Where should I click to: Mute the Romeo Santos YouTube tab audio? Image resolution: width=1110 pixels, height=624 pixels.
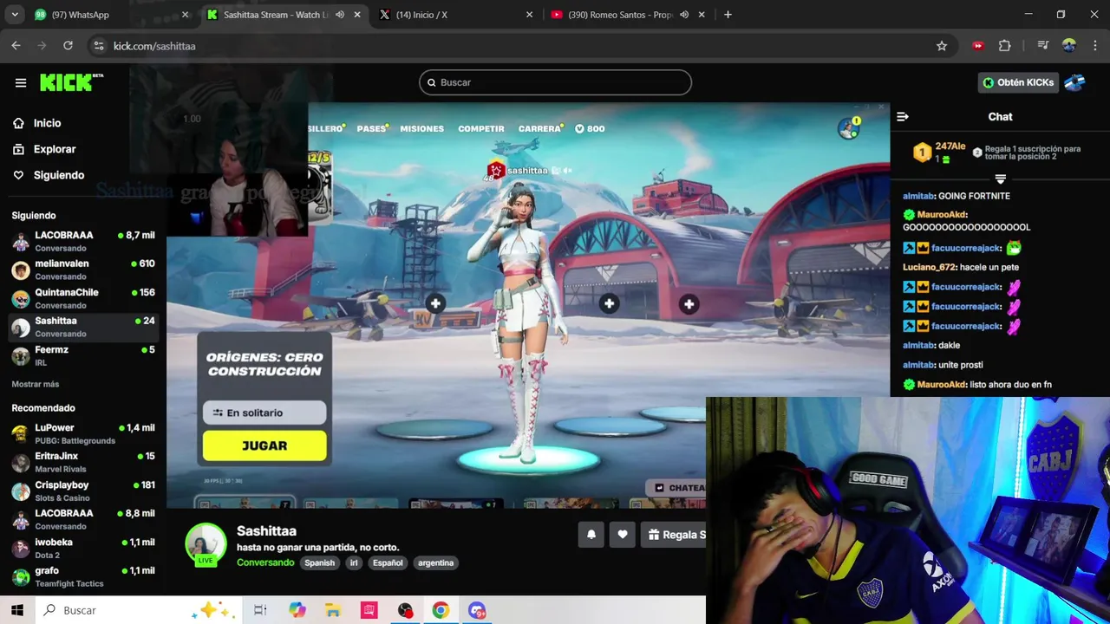pyautogui.click(x=684, y=15)
